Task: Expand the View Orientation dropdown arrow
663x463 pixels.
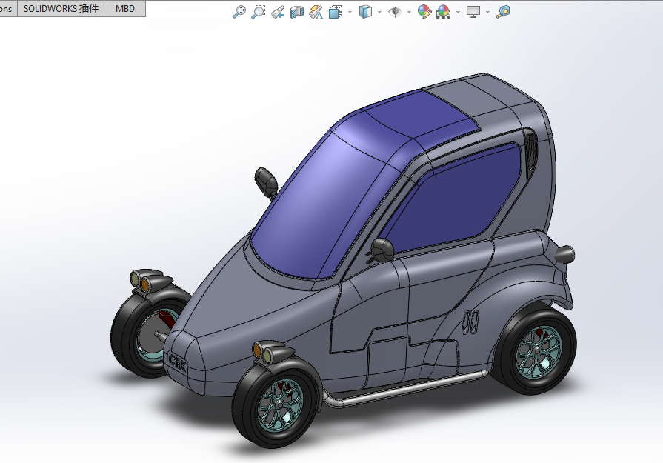Action: [x=349, y=13]
